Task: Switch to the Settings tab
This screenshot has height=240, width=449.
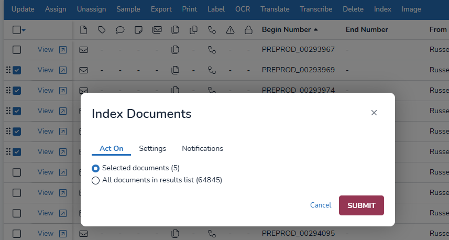Action: coord(152,149)
